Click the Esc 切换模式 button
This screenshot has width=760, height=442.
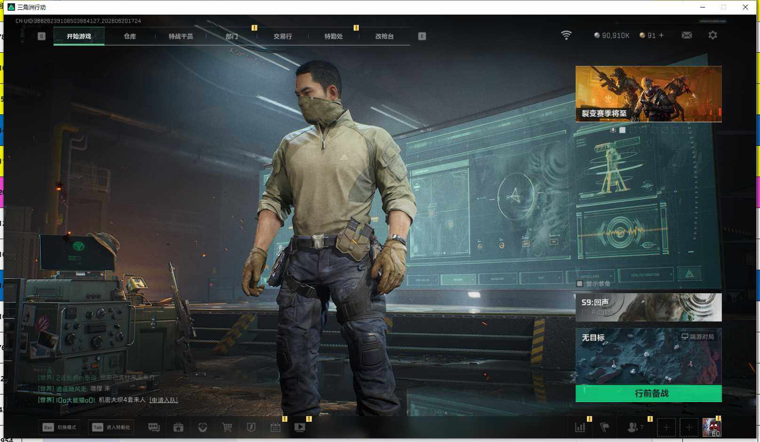(x=59, y=427)
